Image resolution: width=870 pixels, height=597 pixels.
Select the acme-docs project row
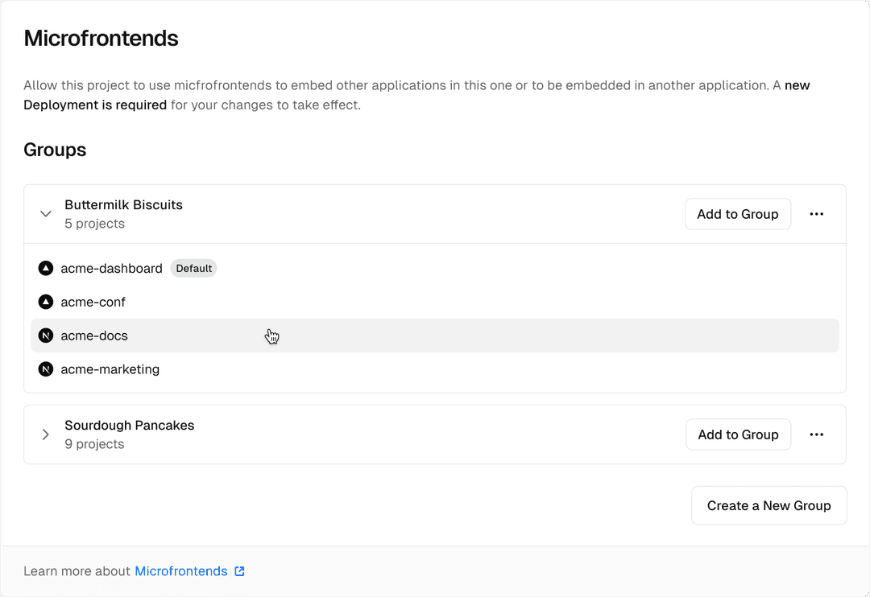tap(93, 336)
